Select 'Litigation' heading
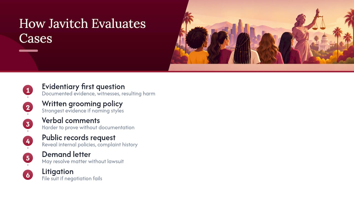354x199 pixels. click(58, 171)
